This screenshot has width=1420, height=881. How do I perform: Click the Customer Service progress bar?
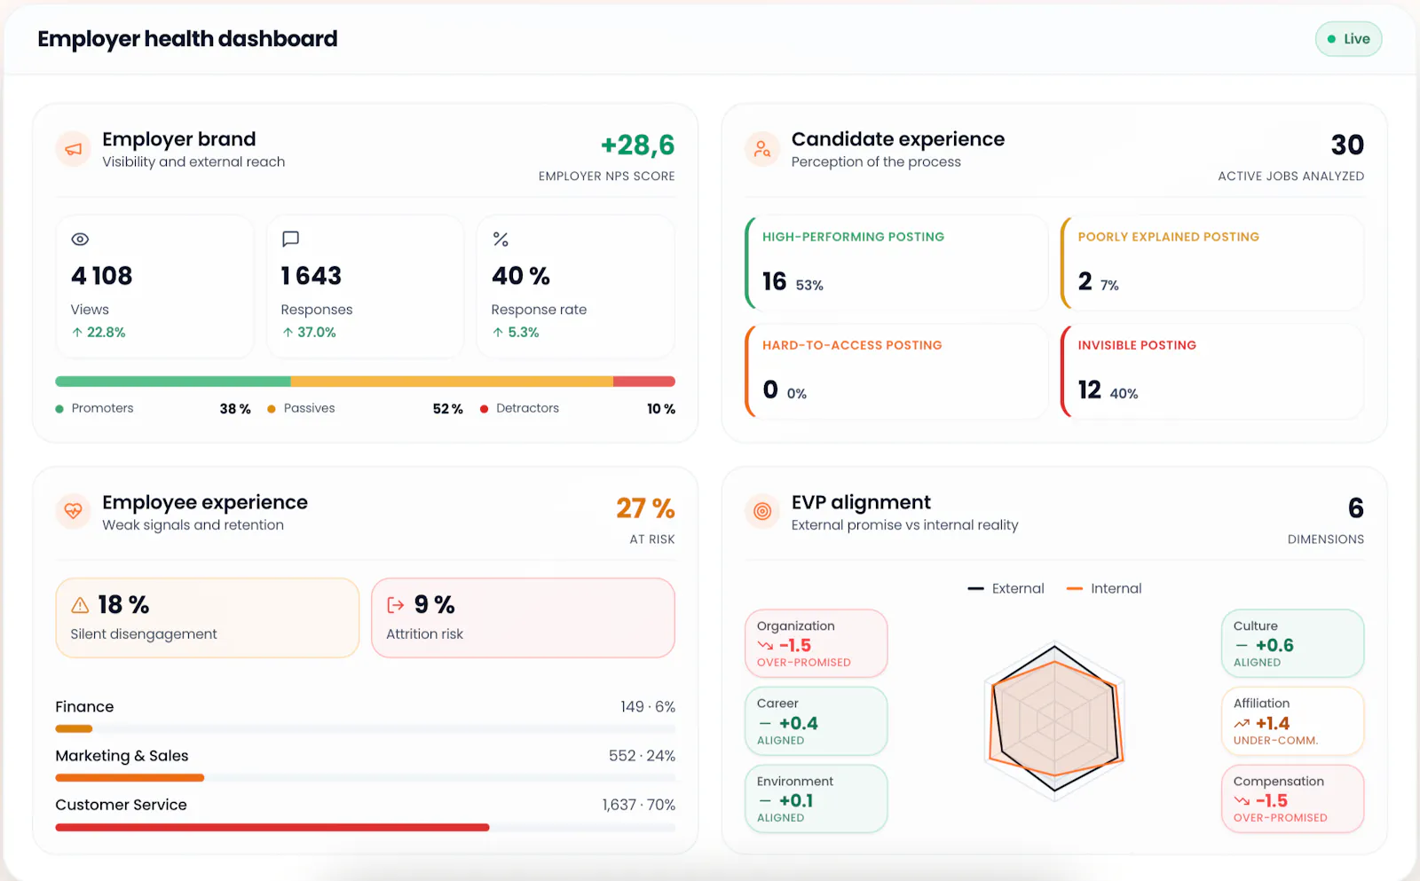365,828
